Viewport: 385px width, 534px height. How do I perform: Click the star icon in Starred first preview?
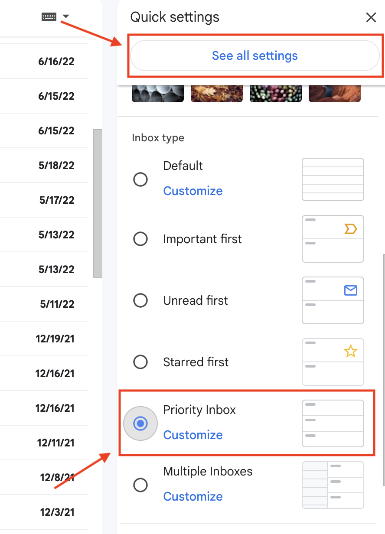pos(349,351)
